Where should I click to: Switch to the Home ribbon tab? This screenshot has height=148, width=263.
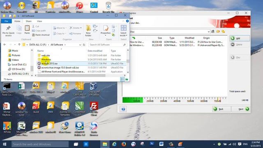coord(17,21)
